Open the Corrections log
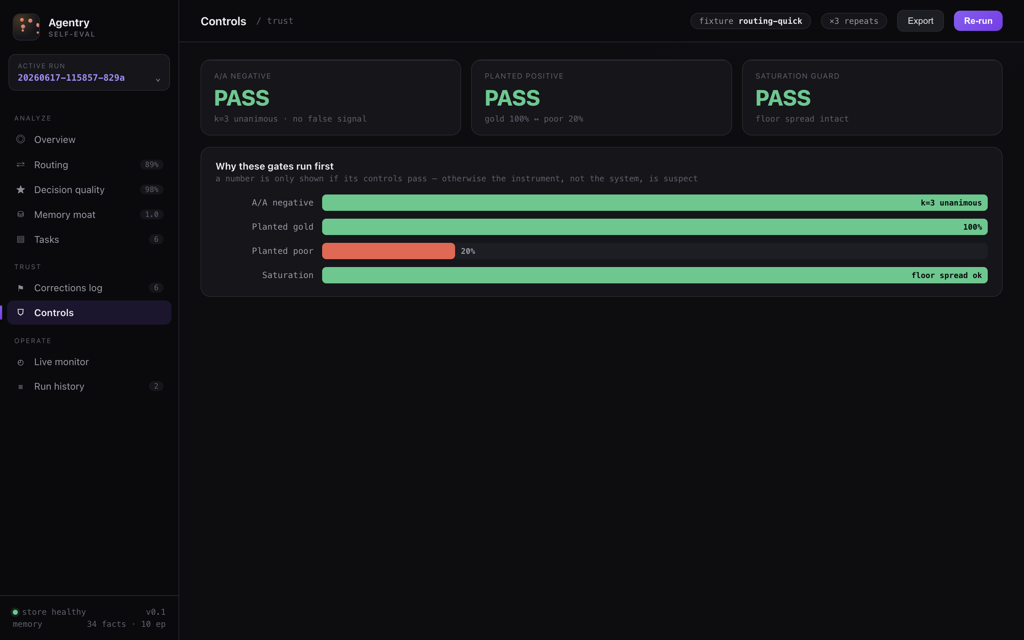 (x=89, y=288)
